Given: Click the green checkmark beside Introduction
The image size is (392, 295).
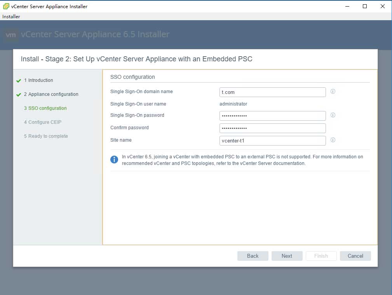Looking at the screenshot, I should point(19,81).
